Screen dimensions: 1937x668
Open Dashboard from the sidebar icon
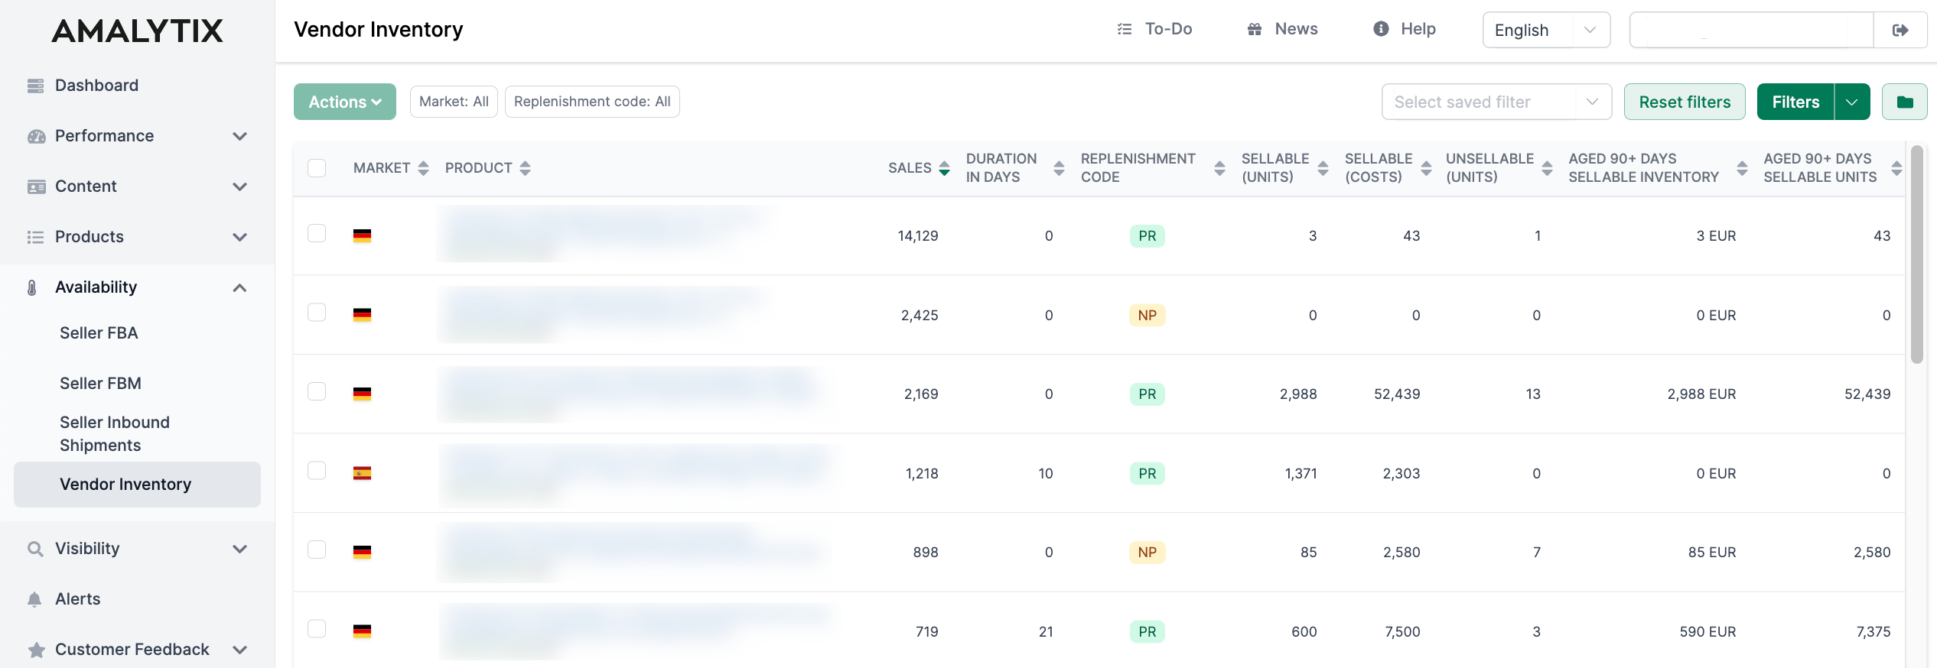tap(35, 86)
